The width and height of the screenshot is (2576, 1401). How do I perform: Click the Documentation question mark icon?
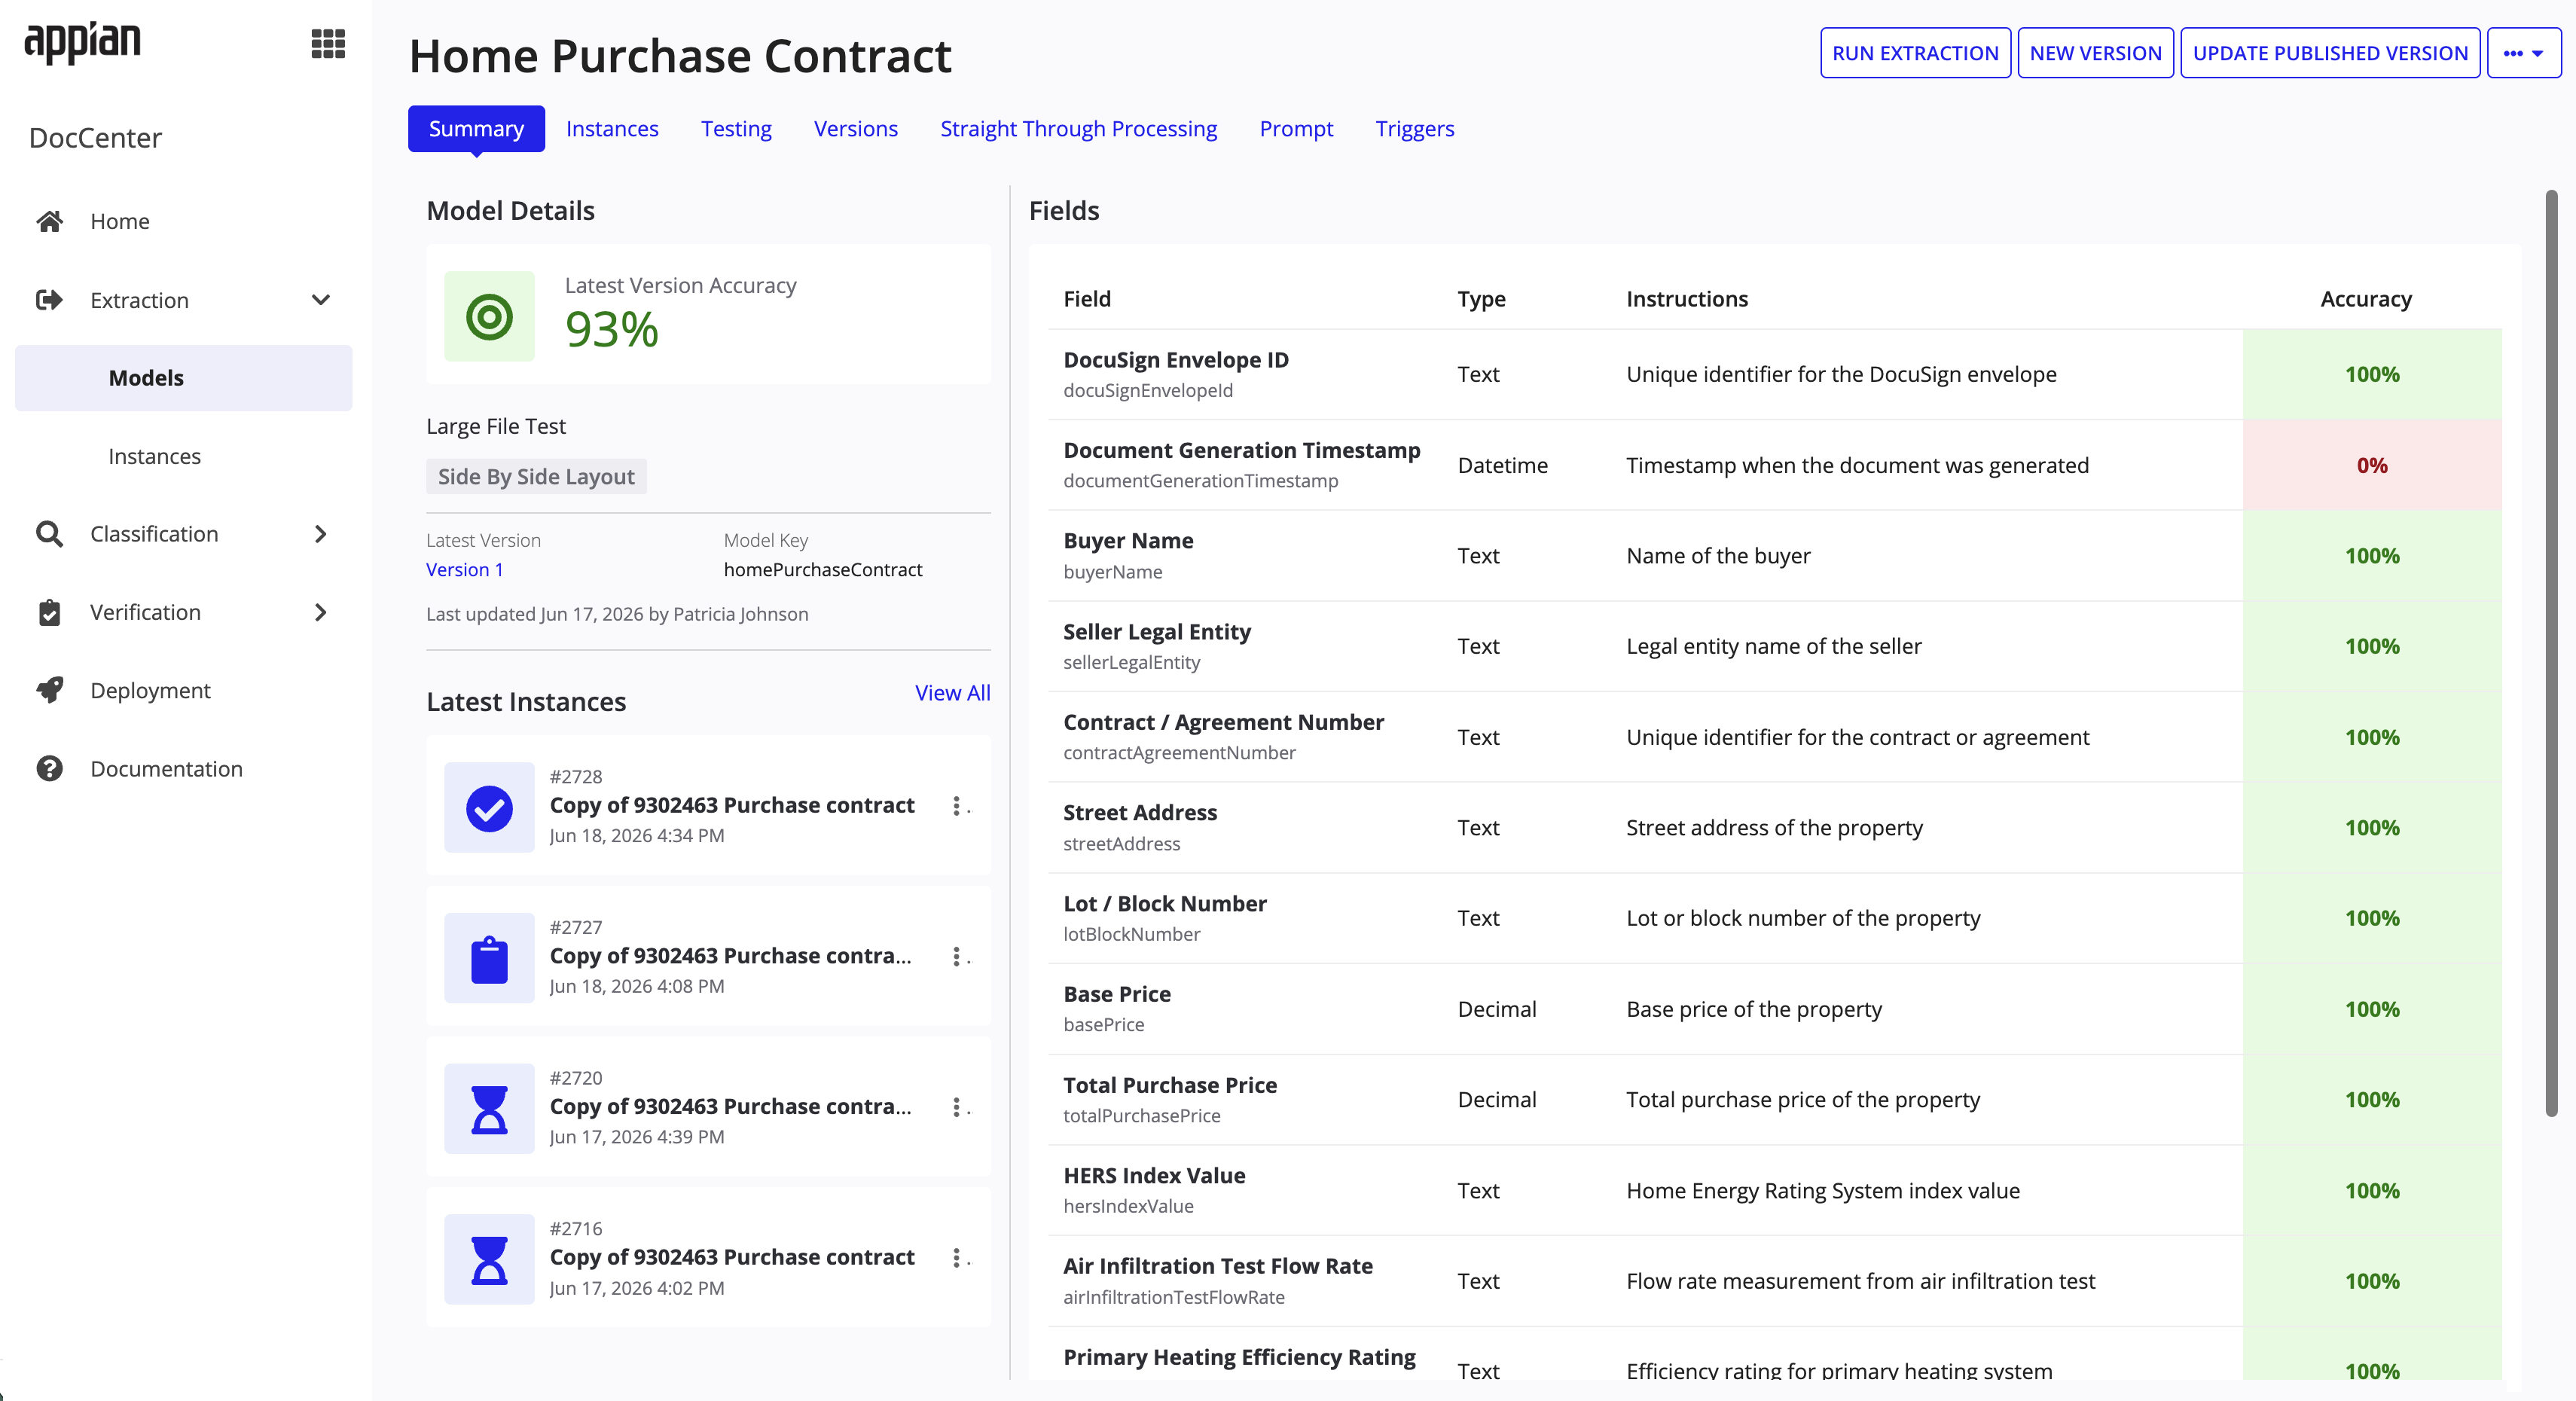click(x=49, y=768)
